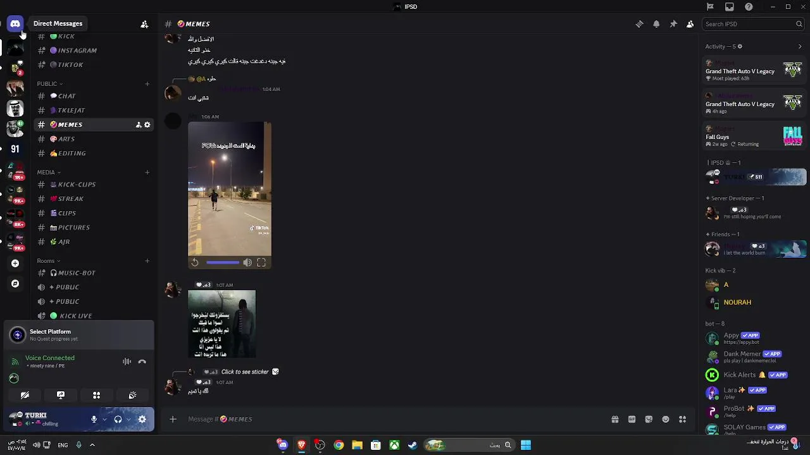This screenshot has width=810, height=455.
Task: Open microphone input options arrow
Action: tap(104, 419)
